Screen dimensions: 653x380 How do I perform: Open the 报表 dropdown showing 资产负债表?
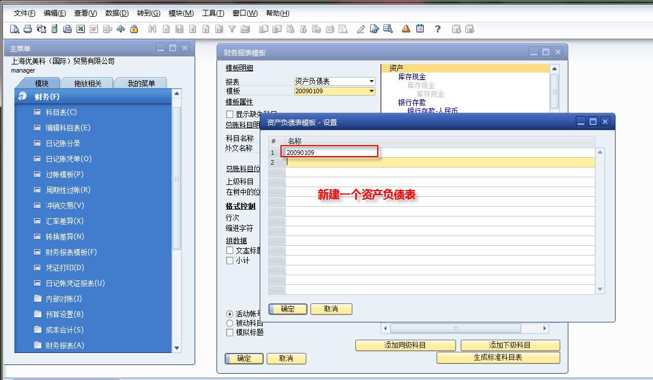coord(371,82)
